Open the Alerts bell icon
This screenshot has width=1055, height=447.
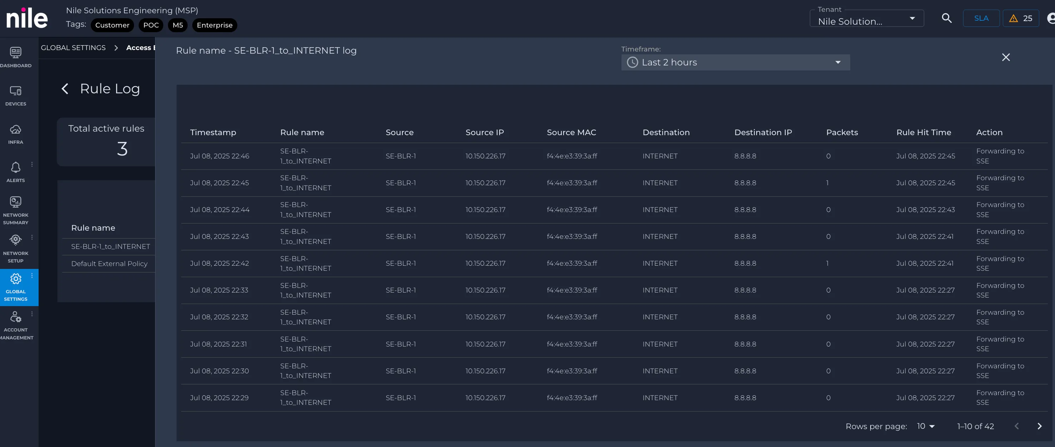click(16, 168)
